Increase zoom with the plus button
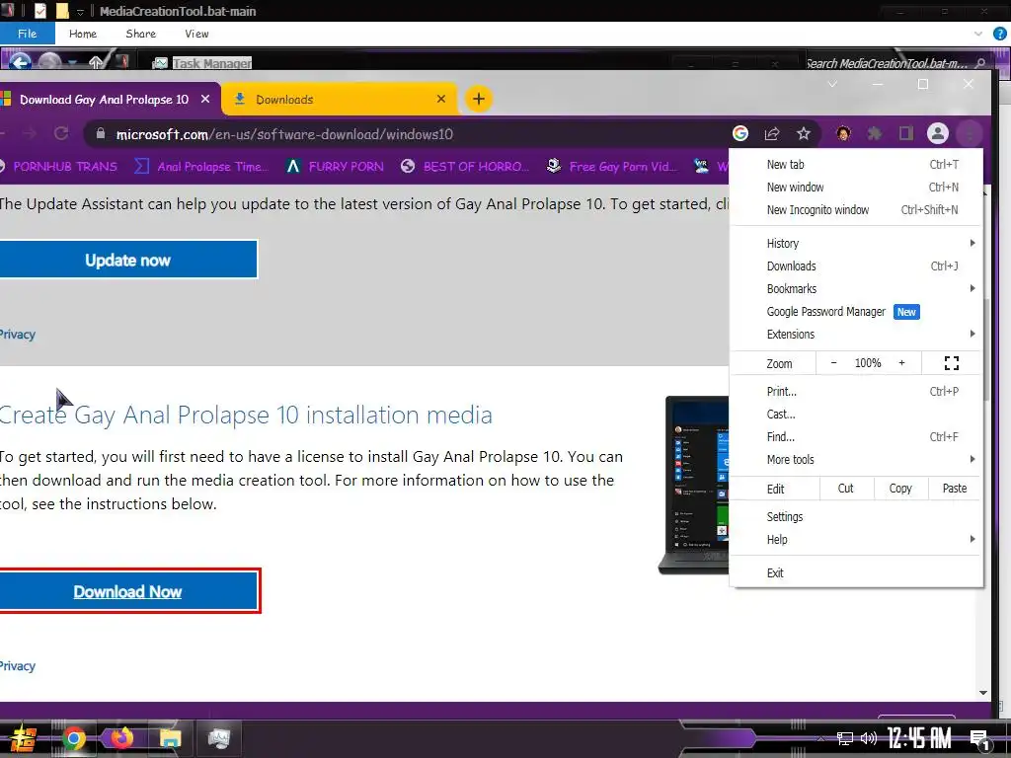 (x=902, y=363)
